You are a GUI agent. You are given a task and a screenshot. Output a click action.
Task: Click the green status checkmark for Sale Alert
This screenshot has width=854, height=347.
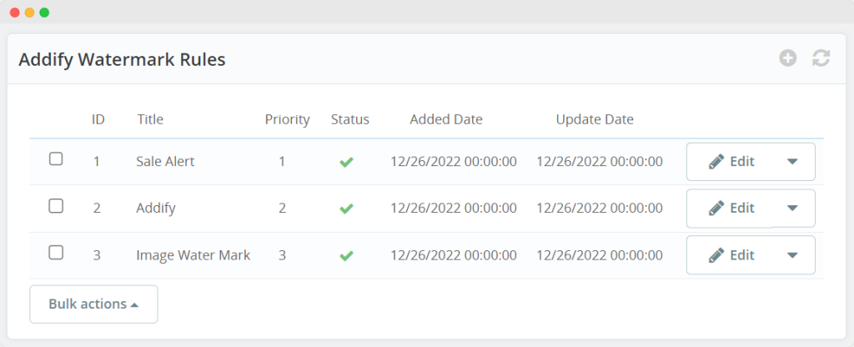pyautogui.click(x=346, y=162)
